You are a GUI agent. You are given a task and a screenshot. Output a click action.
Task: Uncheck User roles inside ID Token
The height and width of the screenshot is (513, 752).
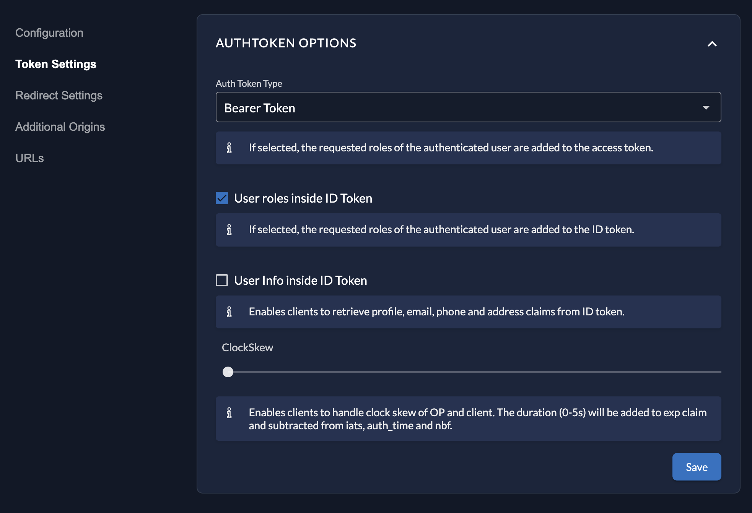pyautogui.click(x=222, y=198)
